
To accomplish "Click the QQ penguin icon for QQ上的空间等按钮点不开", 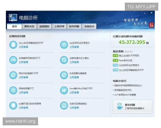I will [13, 45].
